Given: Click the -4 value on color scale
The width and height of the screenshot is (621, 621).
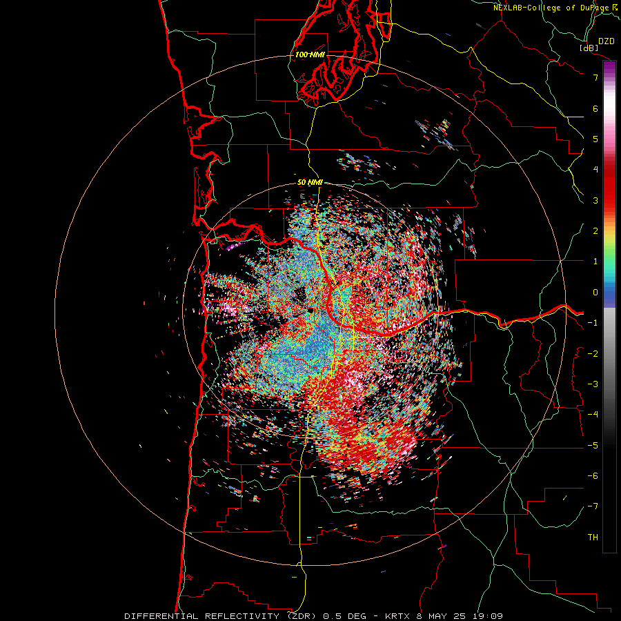Looking at the screenshot, I should point(593,415).
